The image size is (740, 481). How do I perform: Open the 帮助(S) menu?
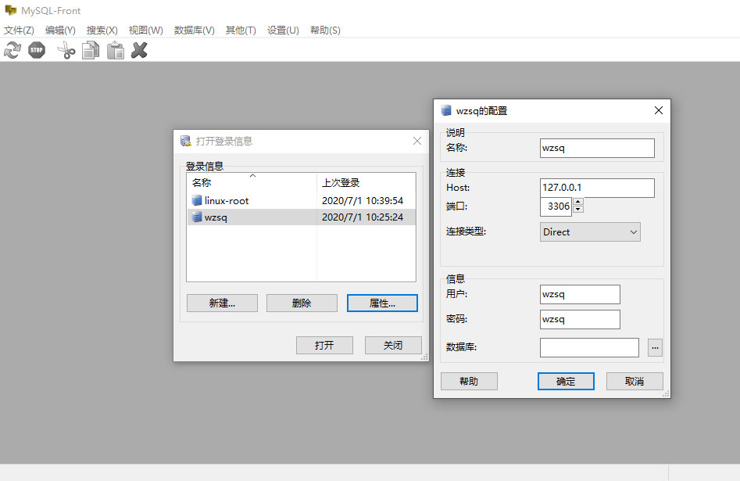(x=325, y=31)
